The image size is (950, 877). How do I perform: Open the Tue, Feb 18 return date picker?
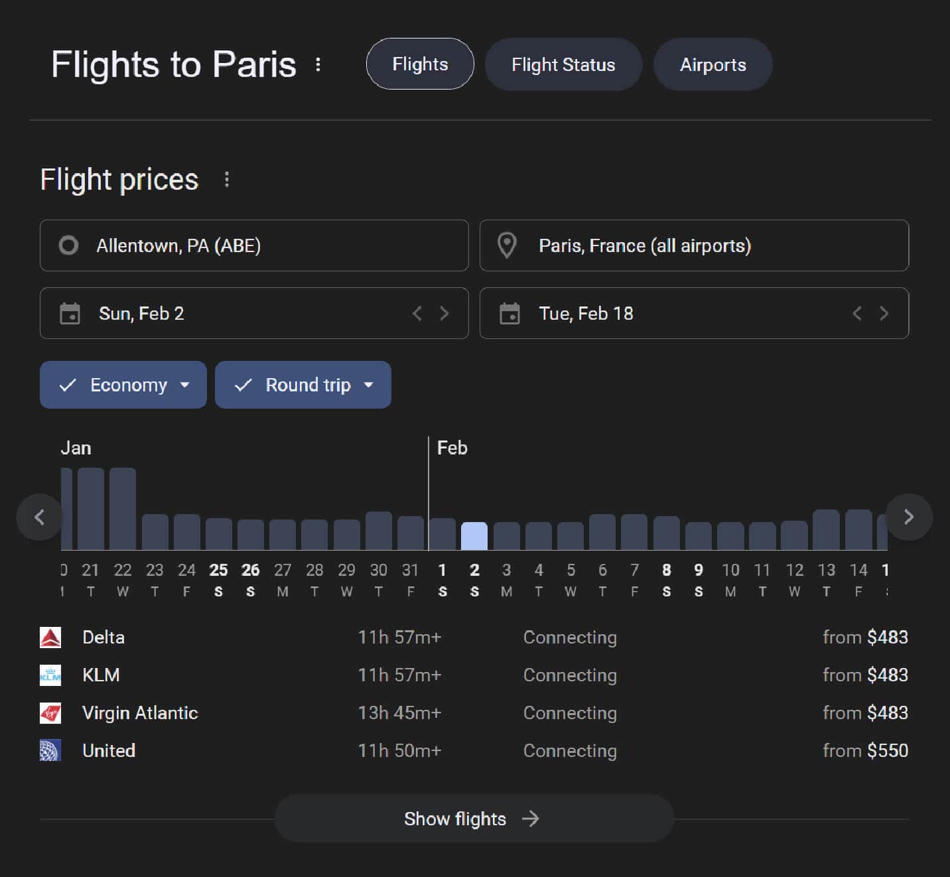694,313
